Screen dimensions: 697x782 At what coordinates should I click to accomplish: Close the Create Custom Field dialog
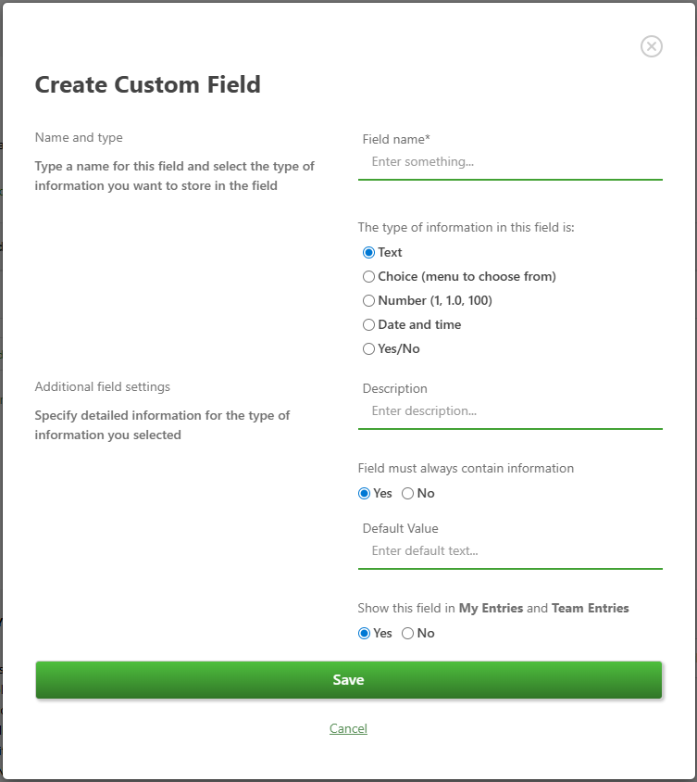pos(652,46)
